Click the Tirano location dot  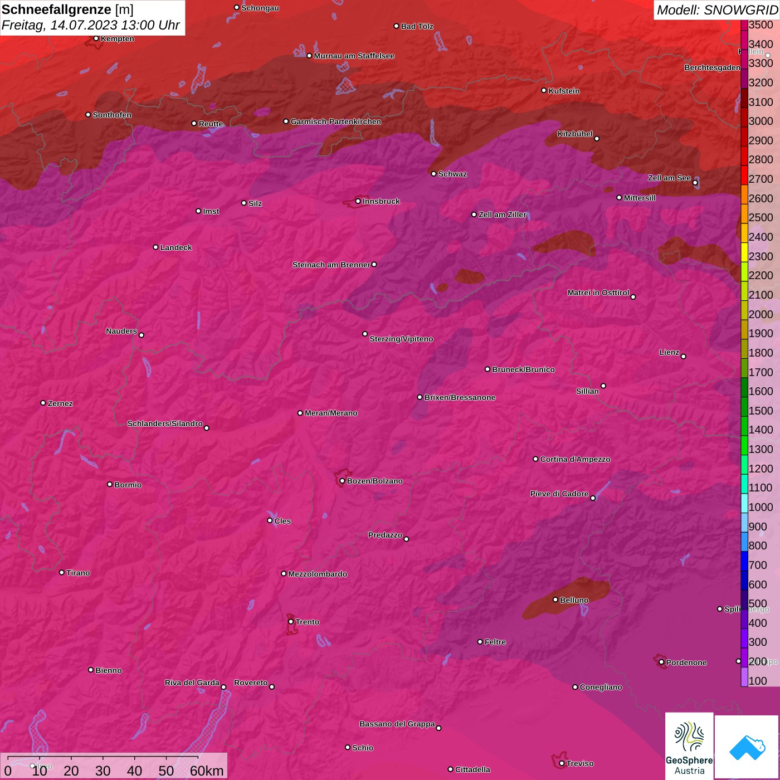pos(62,572)
